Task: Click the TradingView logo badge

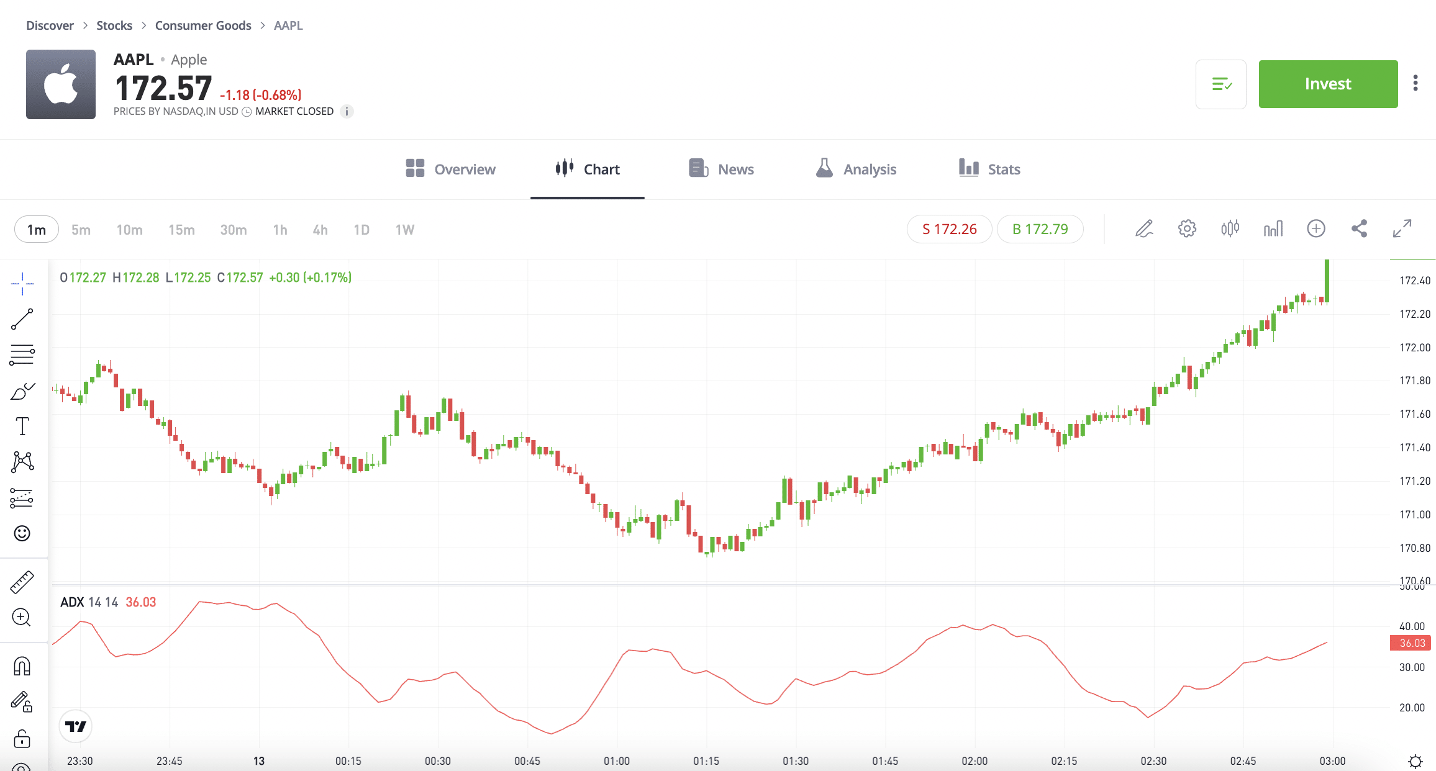Action: [76, 726]
